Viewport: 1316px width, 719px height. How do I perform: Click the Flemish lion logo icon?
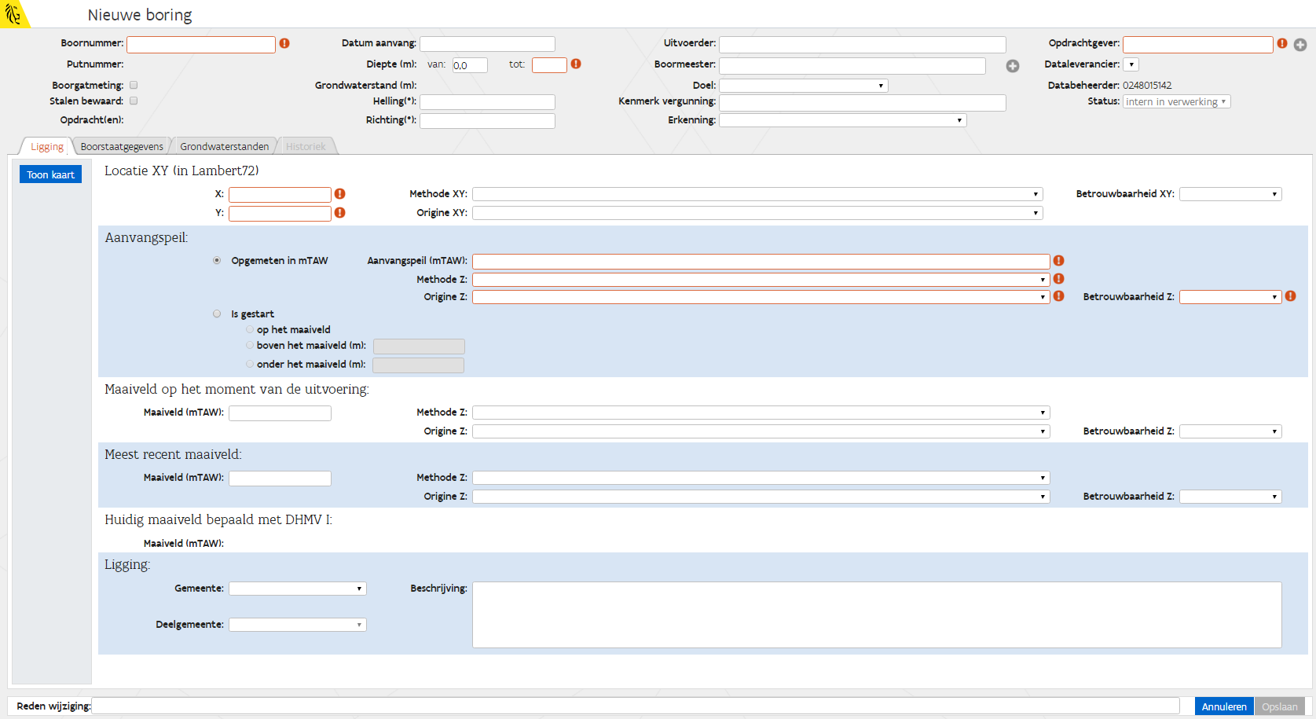[13, 13]
